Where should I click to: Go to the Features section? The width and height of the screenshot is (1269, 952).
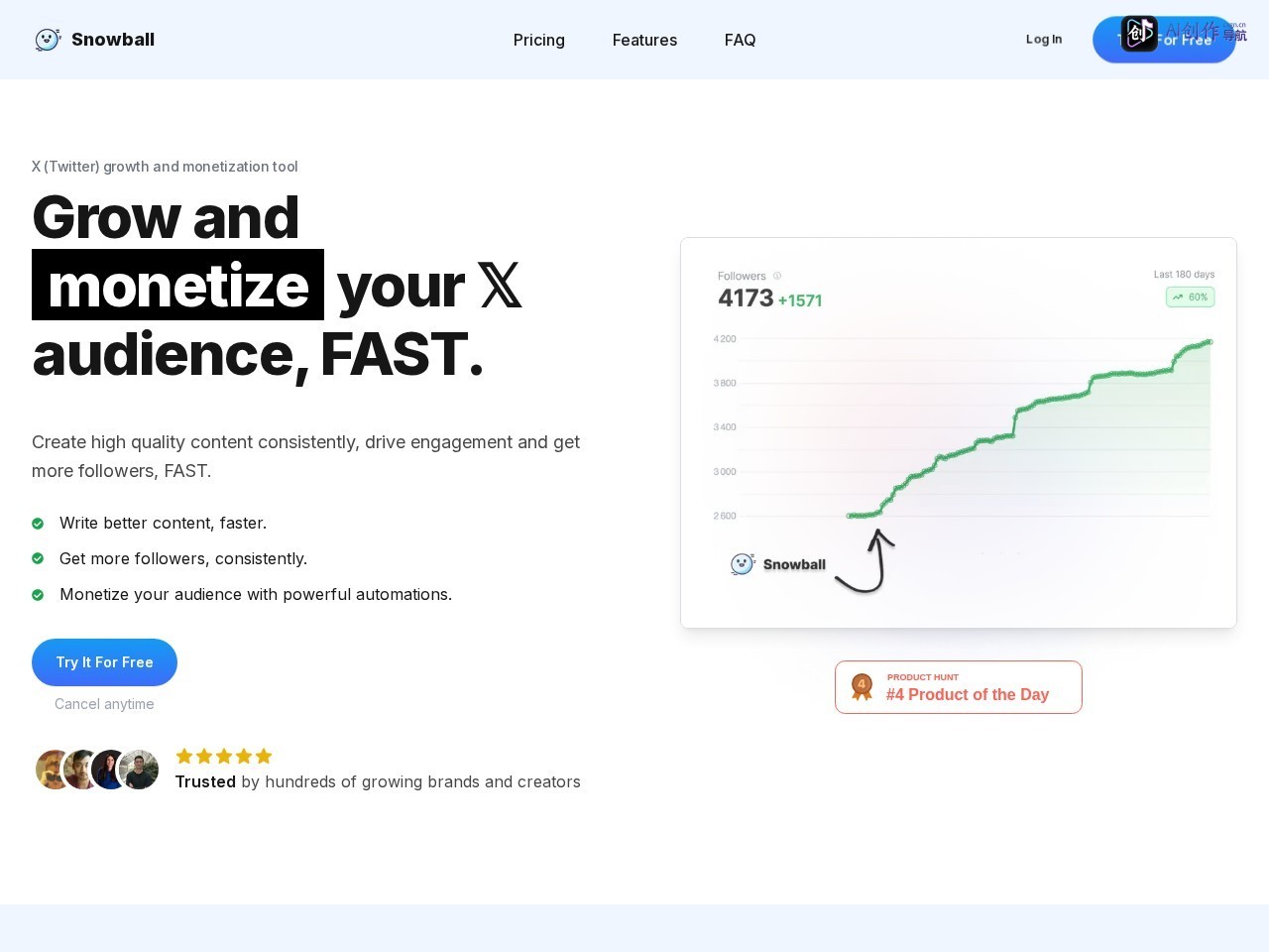click(644, 40)
